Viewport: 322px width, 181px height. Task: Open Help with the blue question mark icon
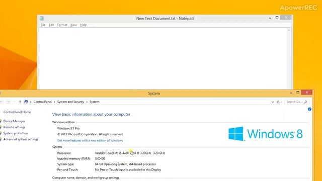(x=309, y=109)
